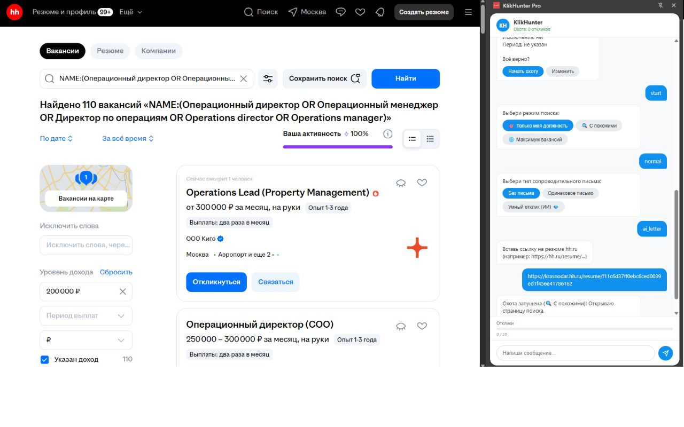Click the map pin marker with 1
Viewport: 684px width, 427px height.
pos(85,178)
